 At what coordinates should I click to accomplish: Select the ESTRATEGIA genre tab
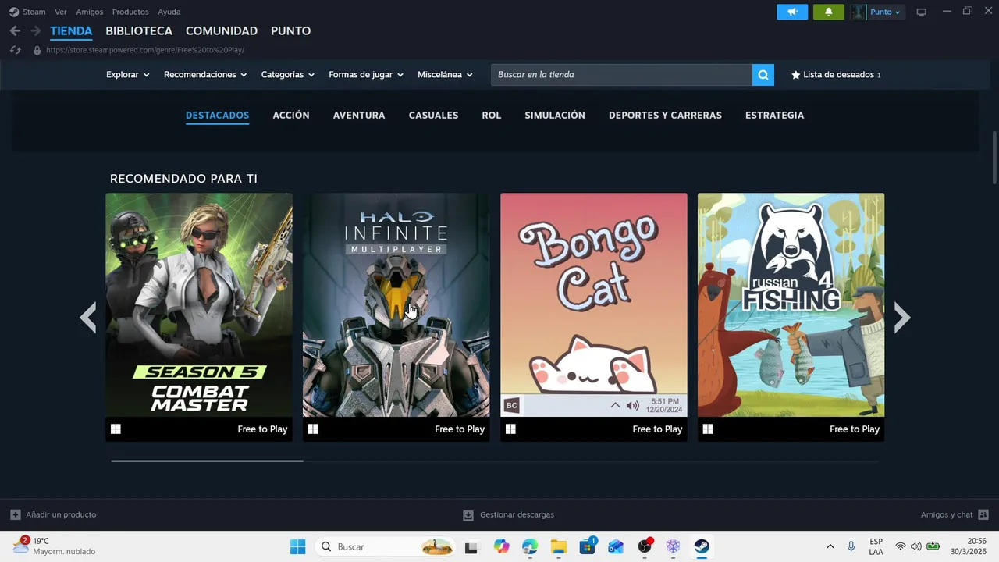pyautogui.click(x=774, y=116)
